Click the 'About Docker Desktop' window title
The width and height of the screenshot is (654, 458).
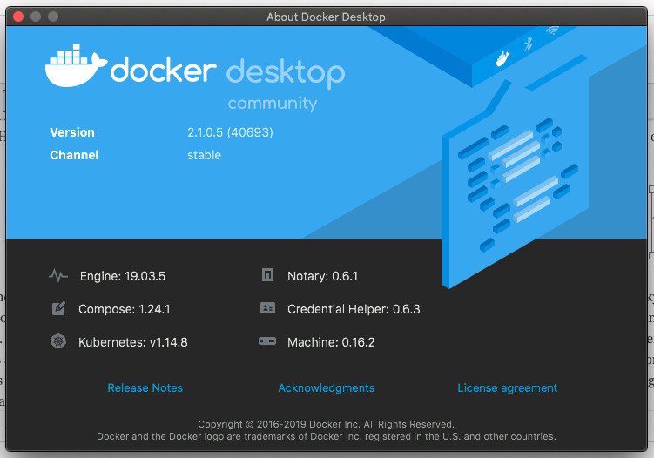click(326, 17)
